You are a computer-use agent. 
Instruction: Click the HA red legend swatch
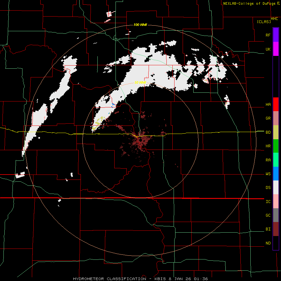(276, 104)
